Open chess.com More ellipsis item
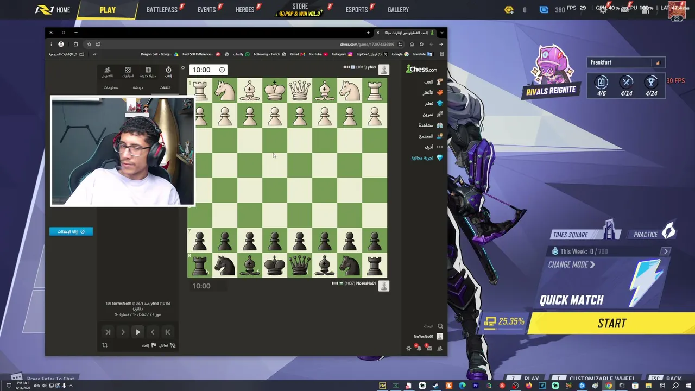695x391 pixels. click(x=434, y=147)
